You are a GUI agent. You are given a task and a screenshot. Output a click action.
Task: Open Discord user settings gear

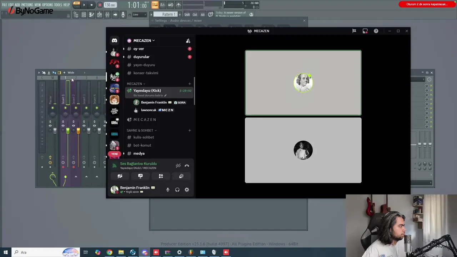coord(187,190)
